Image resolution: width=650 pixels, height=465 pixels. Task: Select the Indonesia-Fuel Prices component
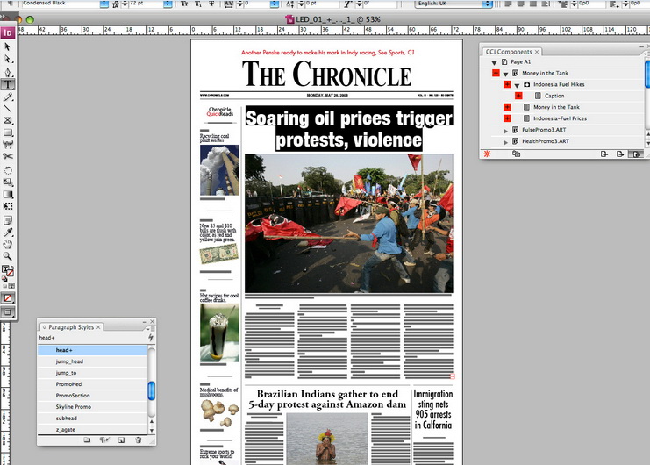click(x=560, y=118)
